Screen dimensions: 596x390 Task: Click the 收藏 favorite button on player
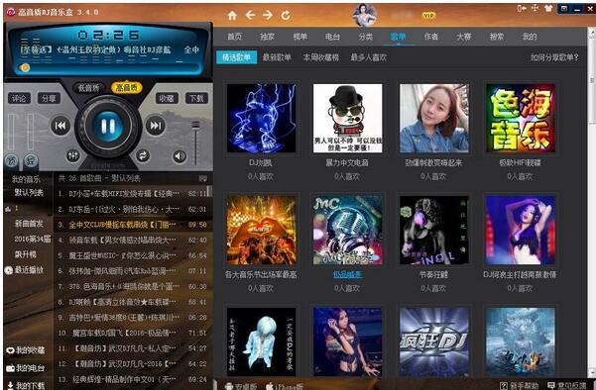coord(167,99)
